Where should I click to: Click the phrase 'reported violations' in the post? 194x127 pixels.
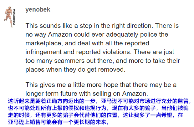[x=104, y=52]
